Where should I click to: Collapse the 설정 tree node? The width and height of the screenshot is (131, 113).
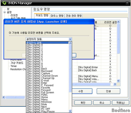[x=5, y=12]
